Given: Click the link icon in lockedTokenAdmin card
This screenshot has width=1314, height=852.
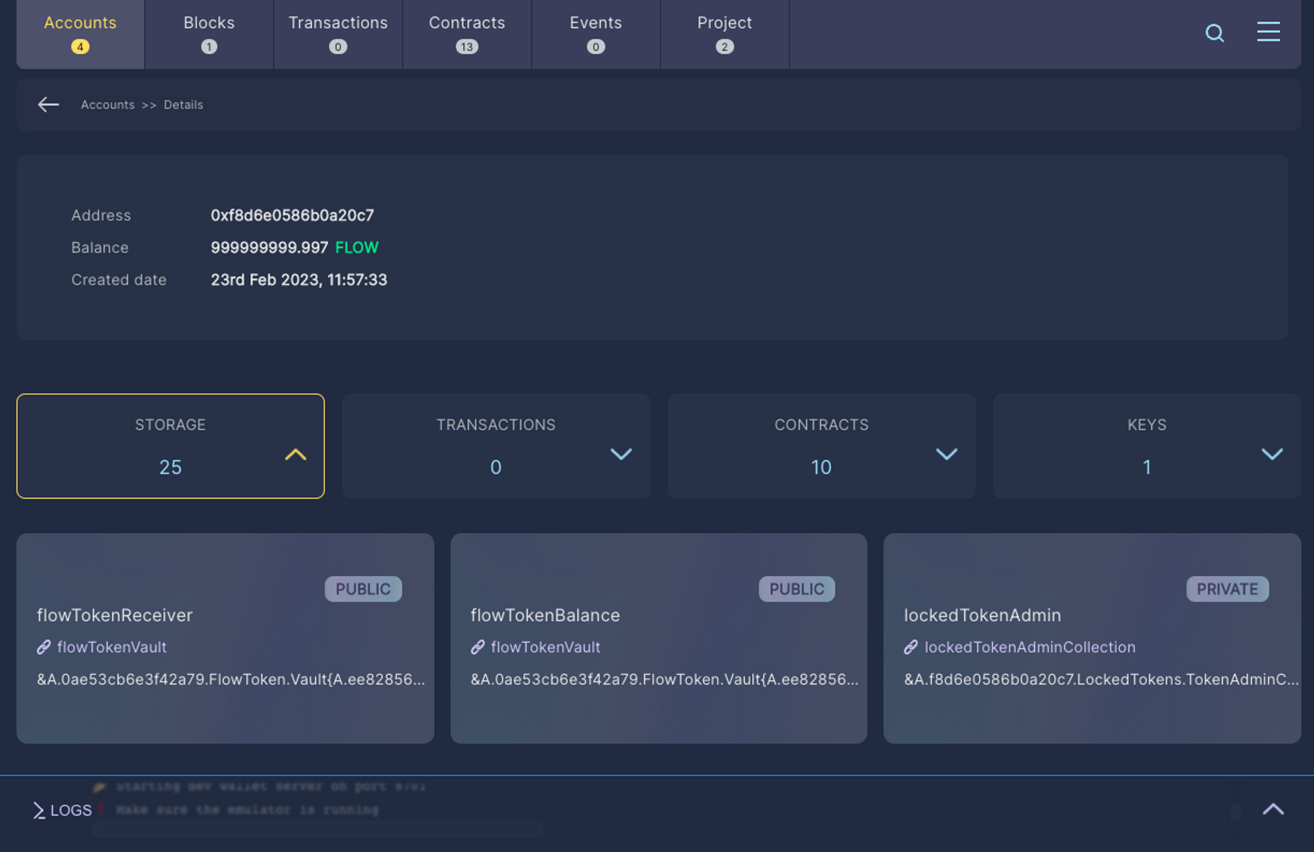Looking at the screenshot, I should point(911,647).
